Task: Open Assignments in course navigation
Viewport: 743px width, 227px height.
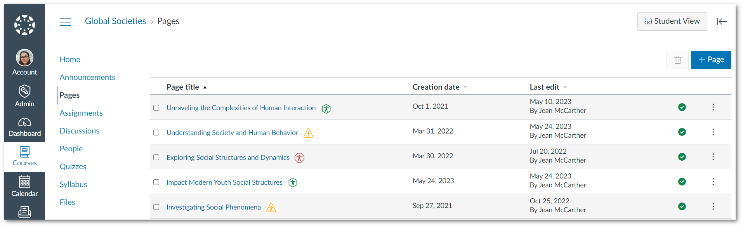Action: [x=81, y=113]
